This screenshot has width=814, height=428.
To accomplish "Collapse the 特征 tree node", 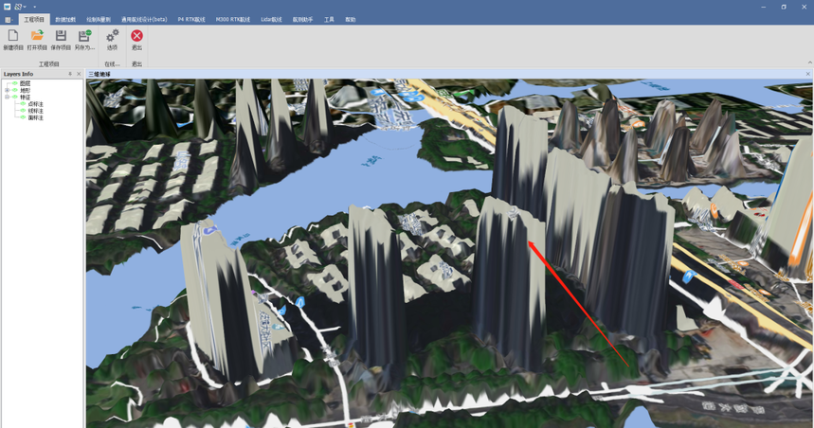I will click(x=8, y=97).
